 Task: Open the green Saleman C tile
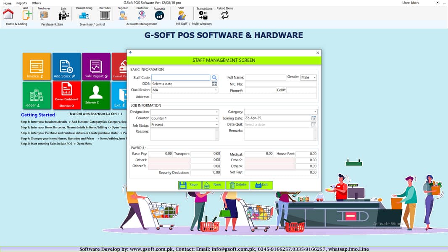tap(96, 95)
